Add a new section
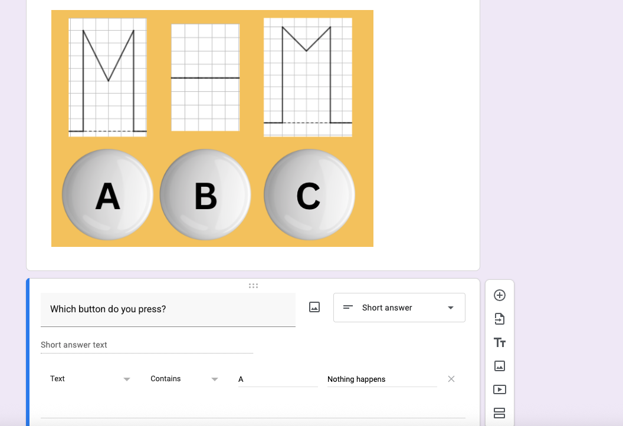The width and height of the screenshot is (623, 426). click(500, 413)
